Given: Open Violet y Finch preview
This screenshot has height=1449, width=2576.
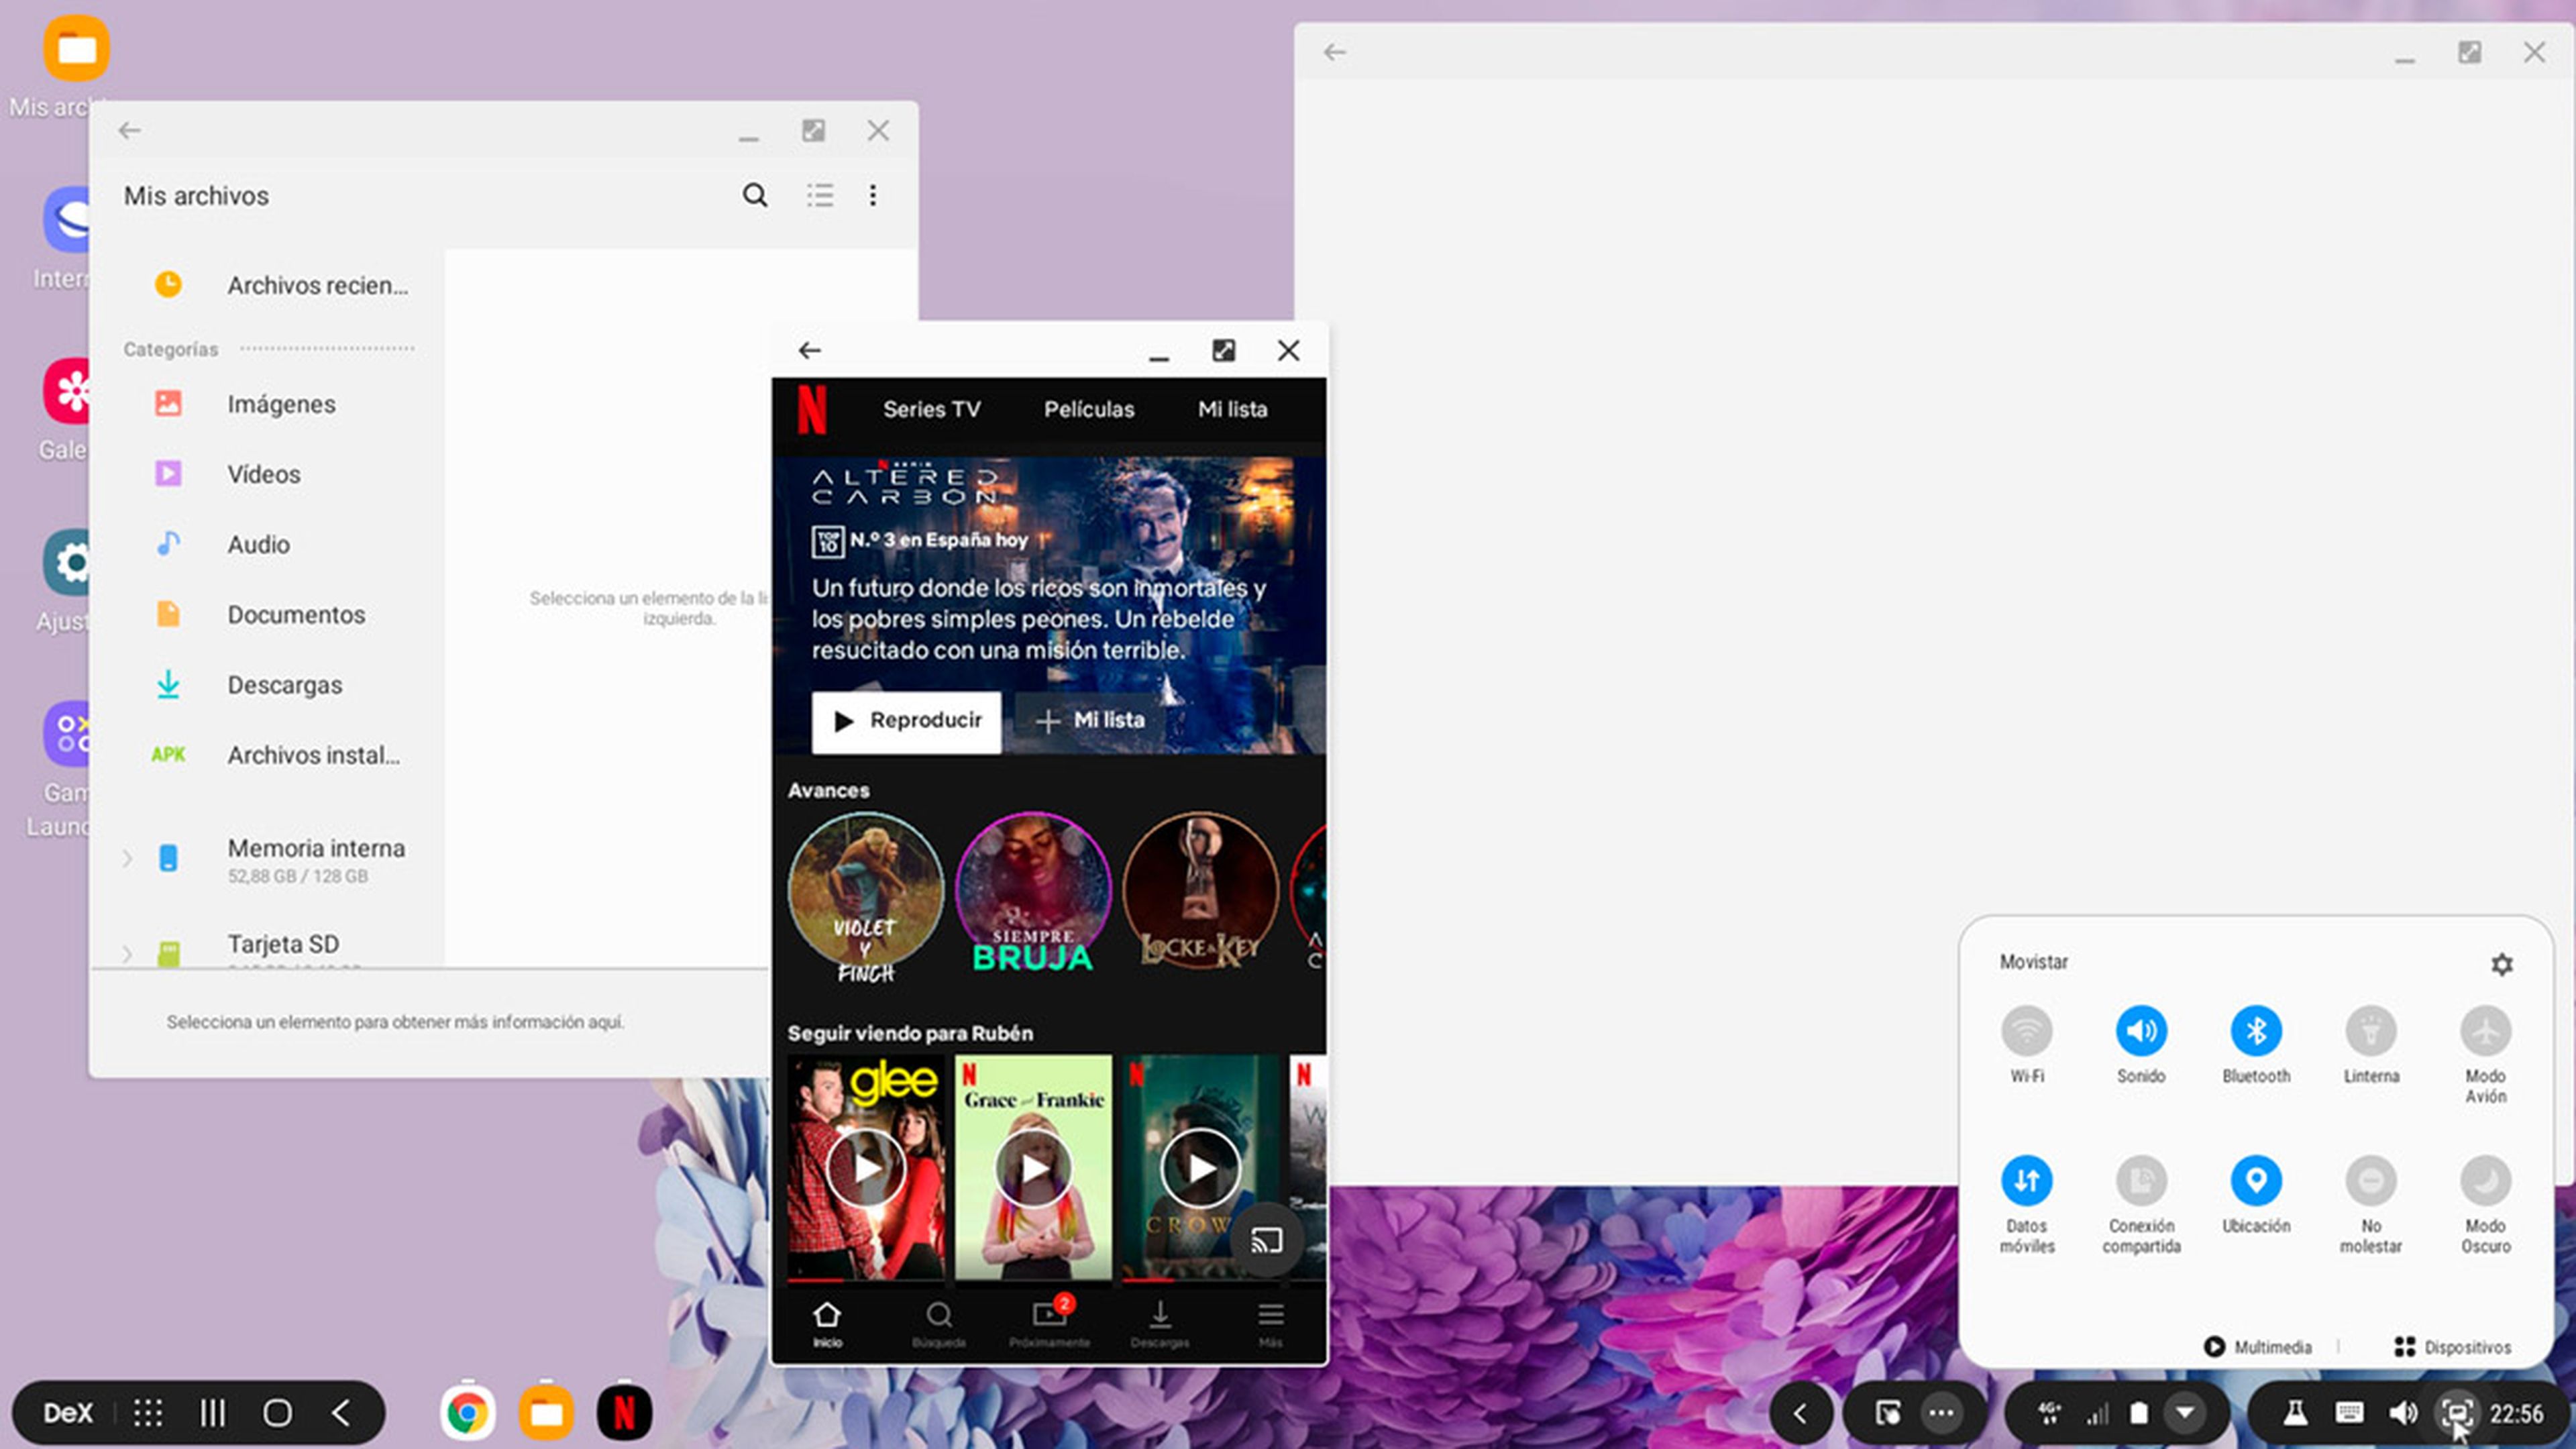Looking at the screenshot, I should (x=866, y=896).
